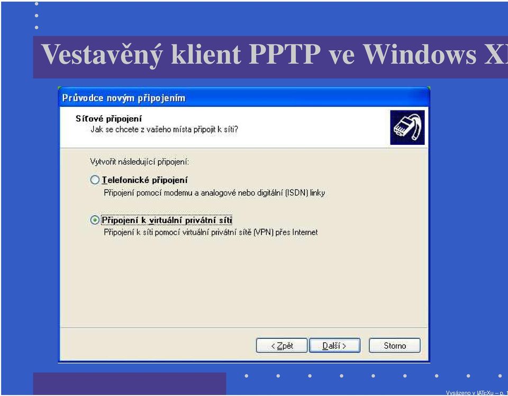Select the Telefonické připojení radio button
This screenshot has width=508, height=396.
pyautogui.click(x=95, y=180)
